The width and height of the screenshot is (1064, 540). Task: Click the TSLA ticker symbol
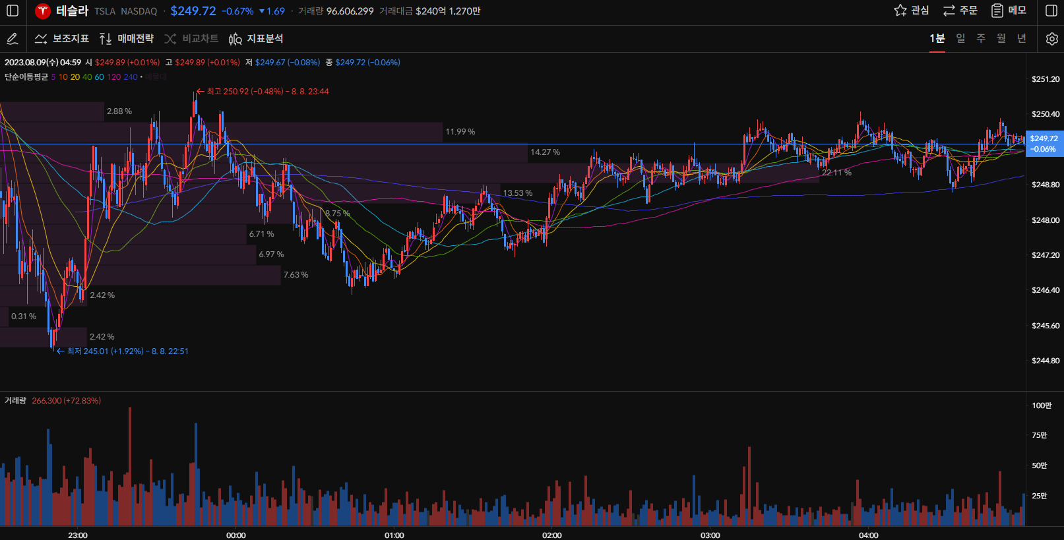(x=105, y=11)
